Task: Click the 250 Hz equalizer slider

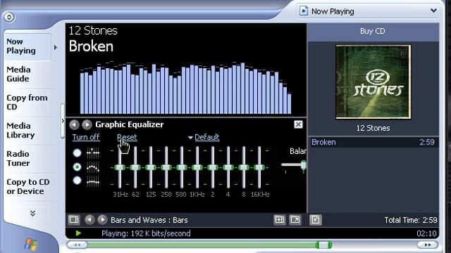Action: point(166,167)
